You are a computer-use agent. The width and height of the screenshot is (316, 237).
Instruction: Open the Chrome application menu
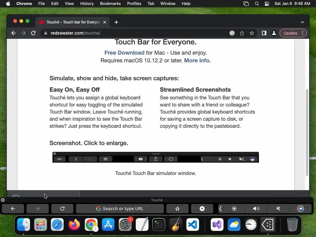pyautogui.click(x=24, y=4)
